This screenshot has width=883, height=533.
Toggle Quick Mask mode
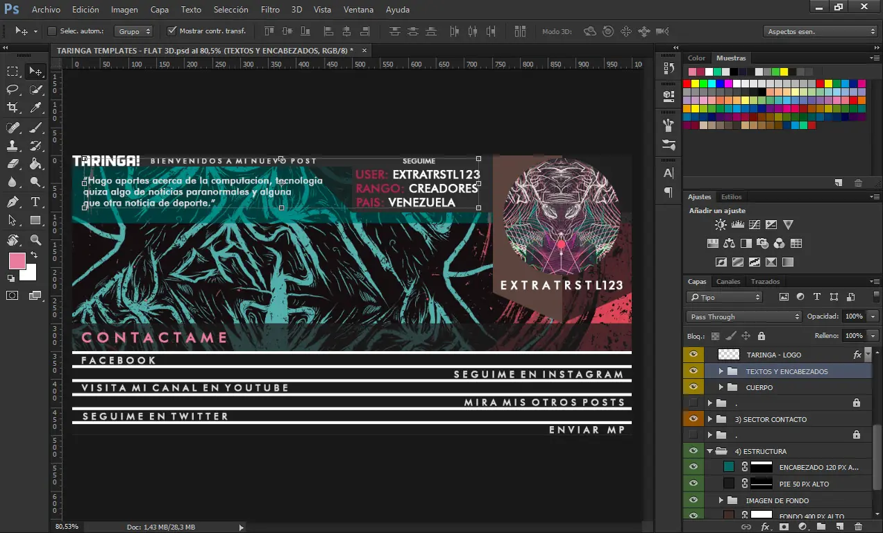coord(12,295)
